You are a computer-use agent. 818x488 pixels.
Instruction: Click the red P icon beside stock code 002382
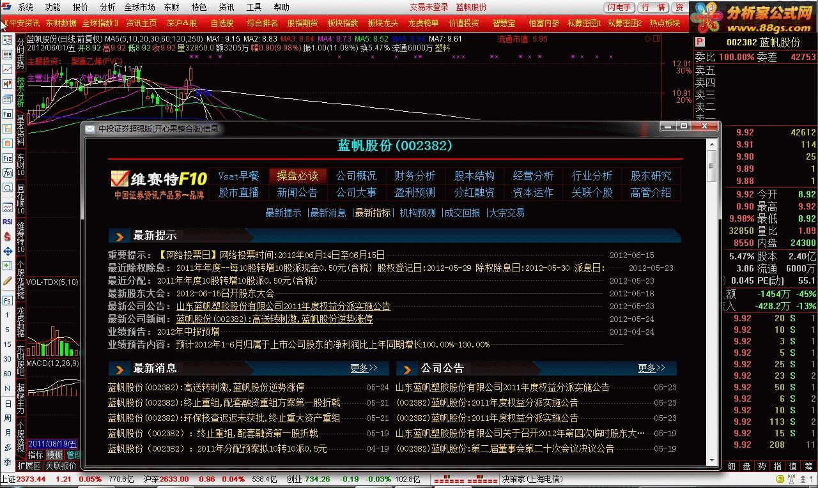pos(699,42)
